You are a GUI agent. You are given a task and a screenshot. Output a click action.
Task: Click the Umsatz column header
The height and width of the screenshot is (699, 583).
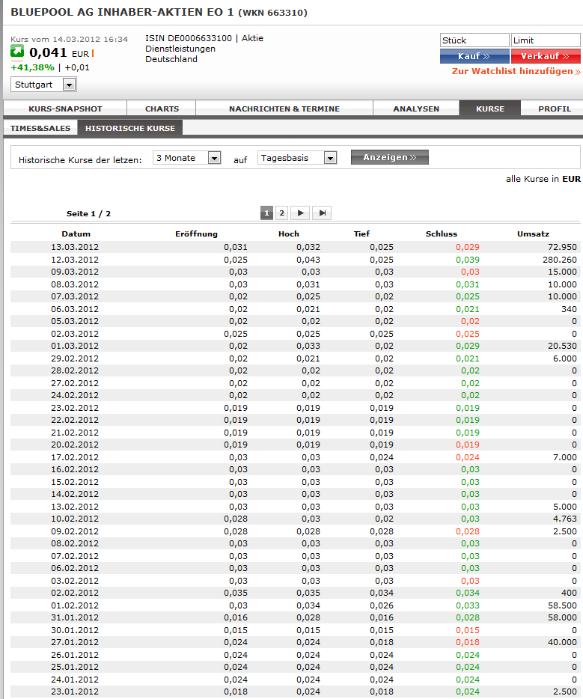point(533,233)
